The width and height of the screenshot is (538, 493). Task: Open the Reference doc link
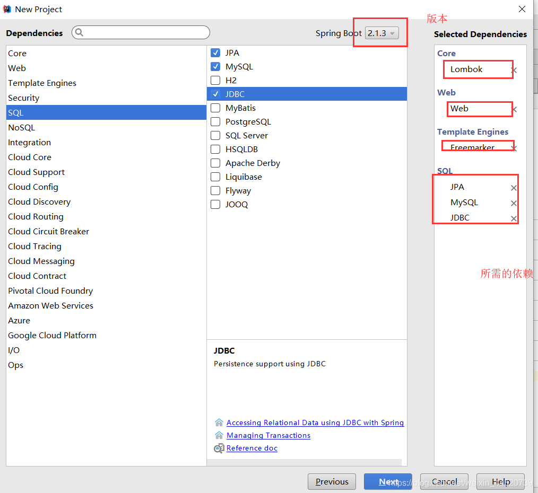pyautogui.click(x=252, y=448)
